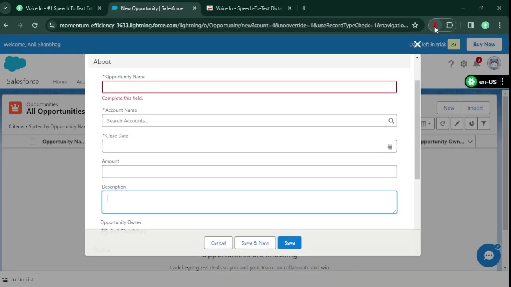The image size is (511, 287).
Task: Open the Home navigation tab
Action: tap(60, 81)
